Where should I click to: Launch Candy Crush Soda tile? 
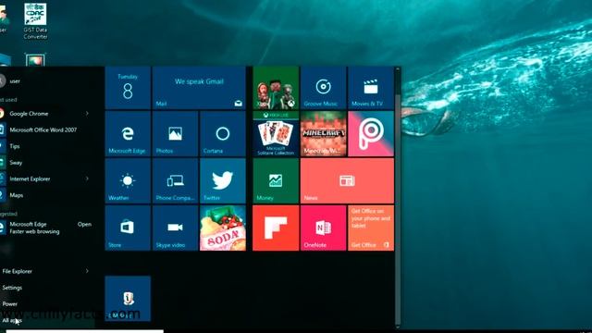pyautogui.click(x=223, y=228)
